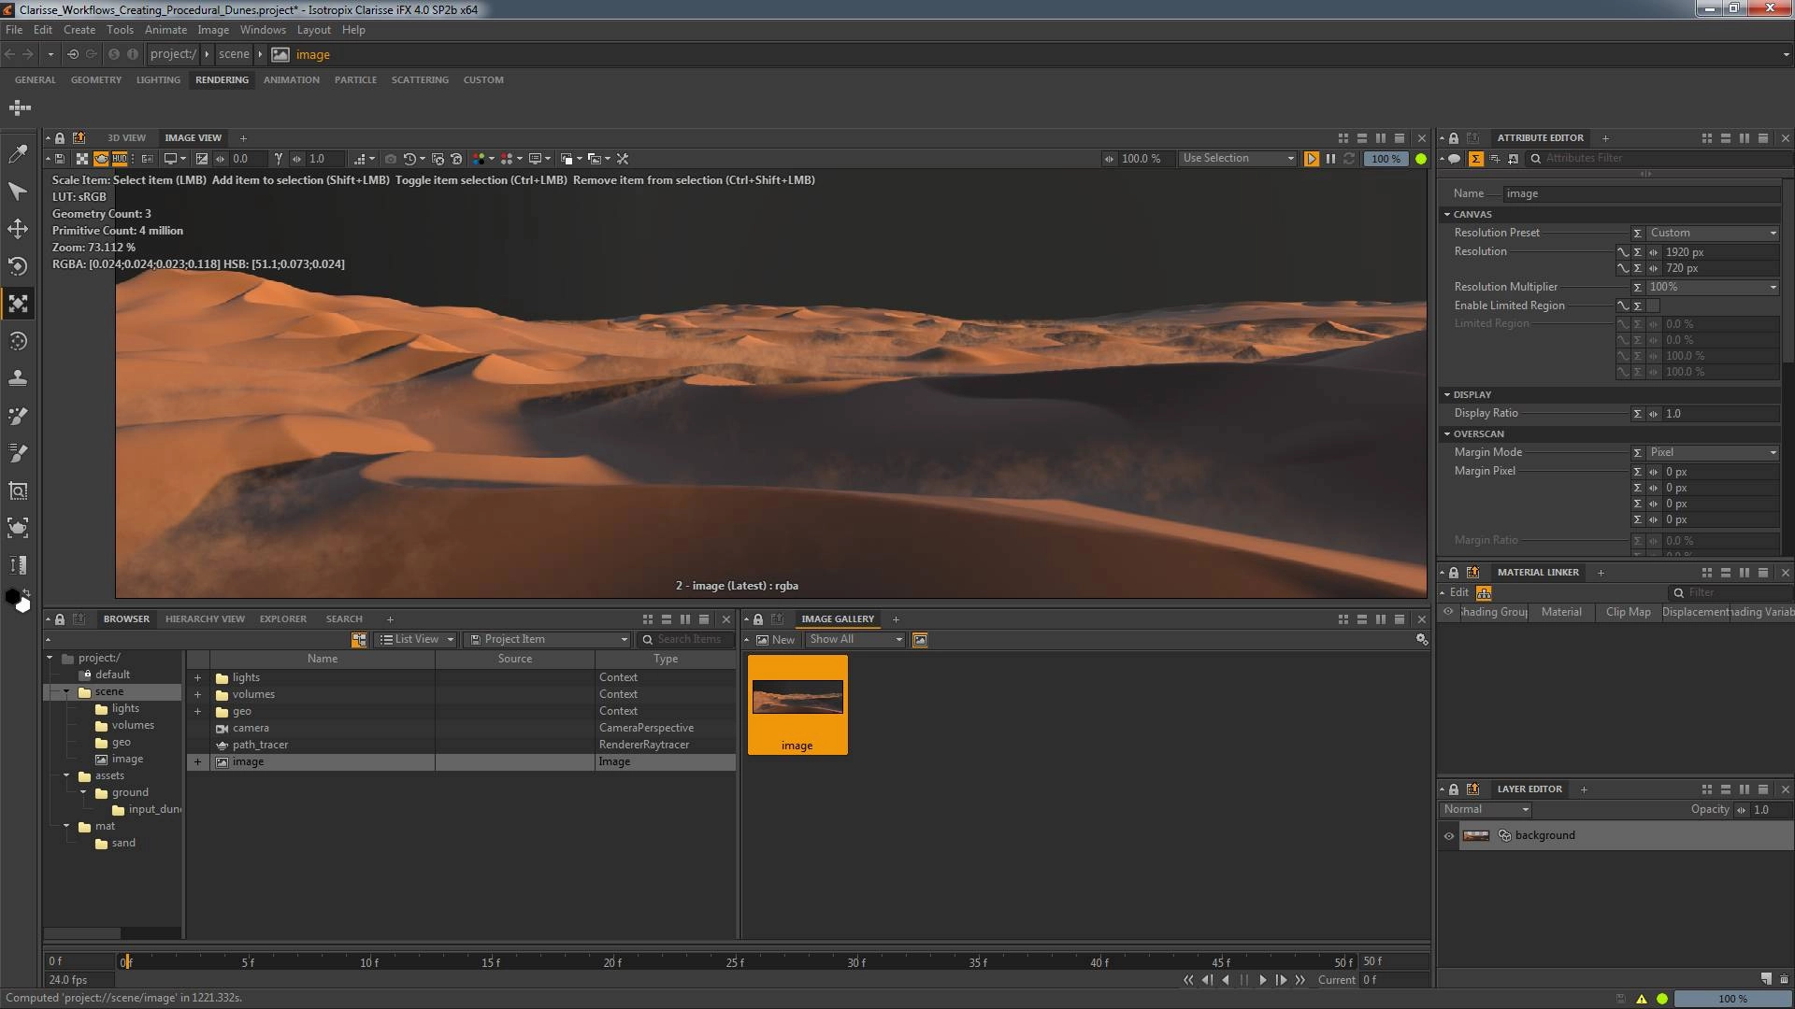Image resolution: width=1795 pixels, height=1009 pixels.
Task: Open the Animate menu
Action: (165, 30)
